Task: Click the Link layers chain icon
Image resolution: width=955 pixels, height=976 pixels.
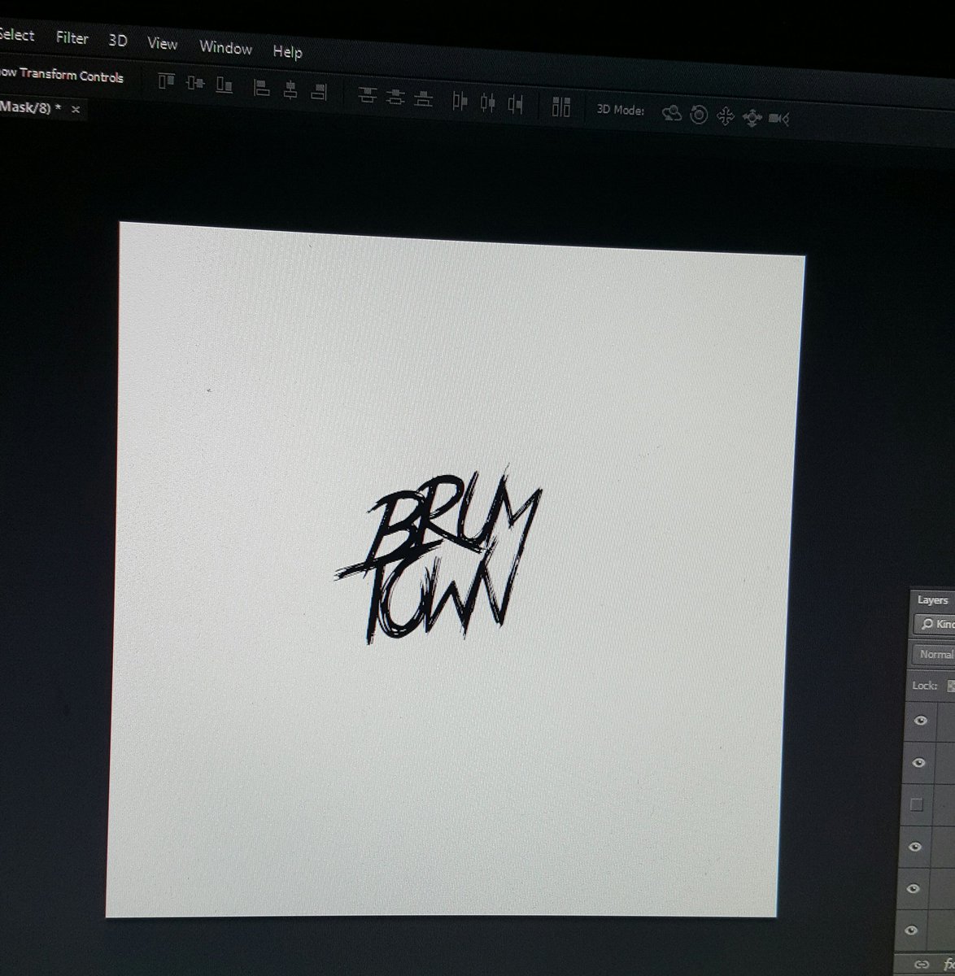Action: [x=922, y=965]
